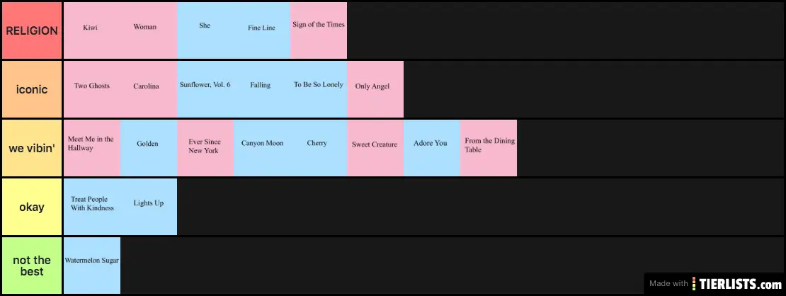Click the yellow okay tier label

point(32,207)
